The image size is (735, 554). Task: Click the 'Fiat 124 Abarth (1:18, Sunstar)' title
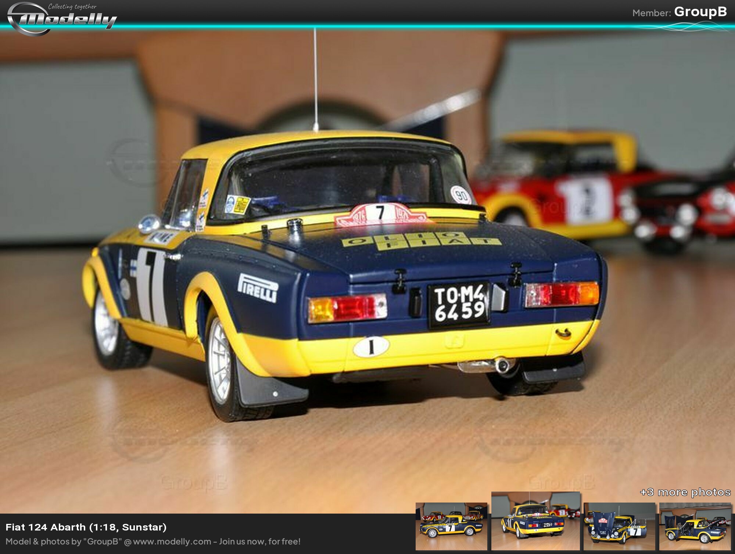point(86,527)
